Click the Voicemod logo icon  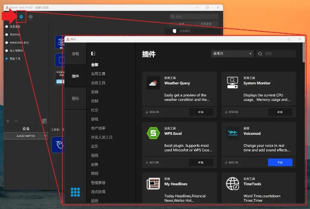point(233,133)
